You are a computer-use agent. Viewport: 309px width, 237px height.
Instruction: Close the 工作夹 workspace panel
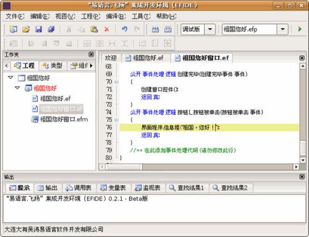point(91,54)
